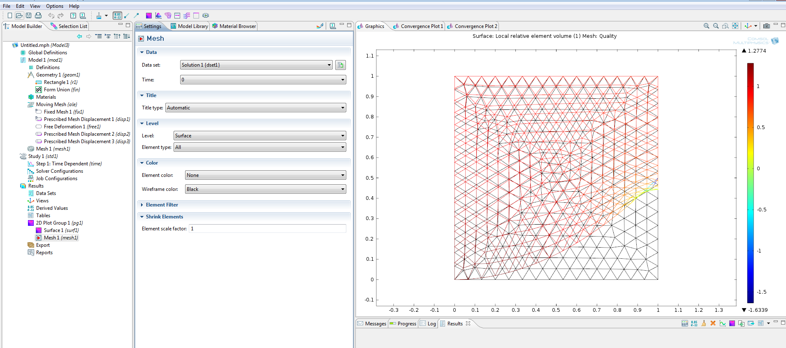Click the button beside Data set dropdown
Image resolution: width=786 pixels, height=348 pixels.
[340, 65]
